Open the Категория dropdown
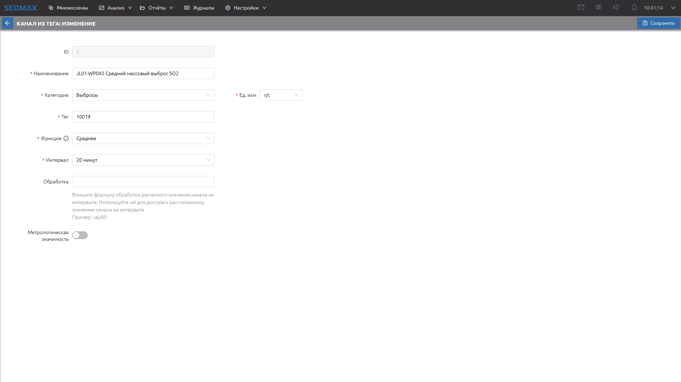This screenshot has width=681, height=382. [143, 95]
